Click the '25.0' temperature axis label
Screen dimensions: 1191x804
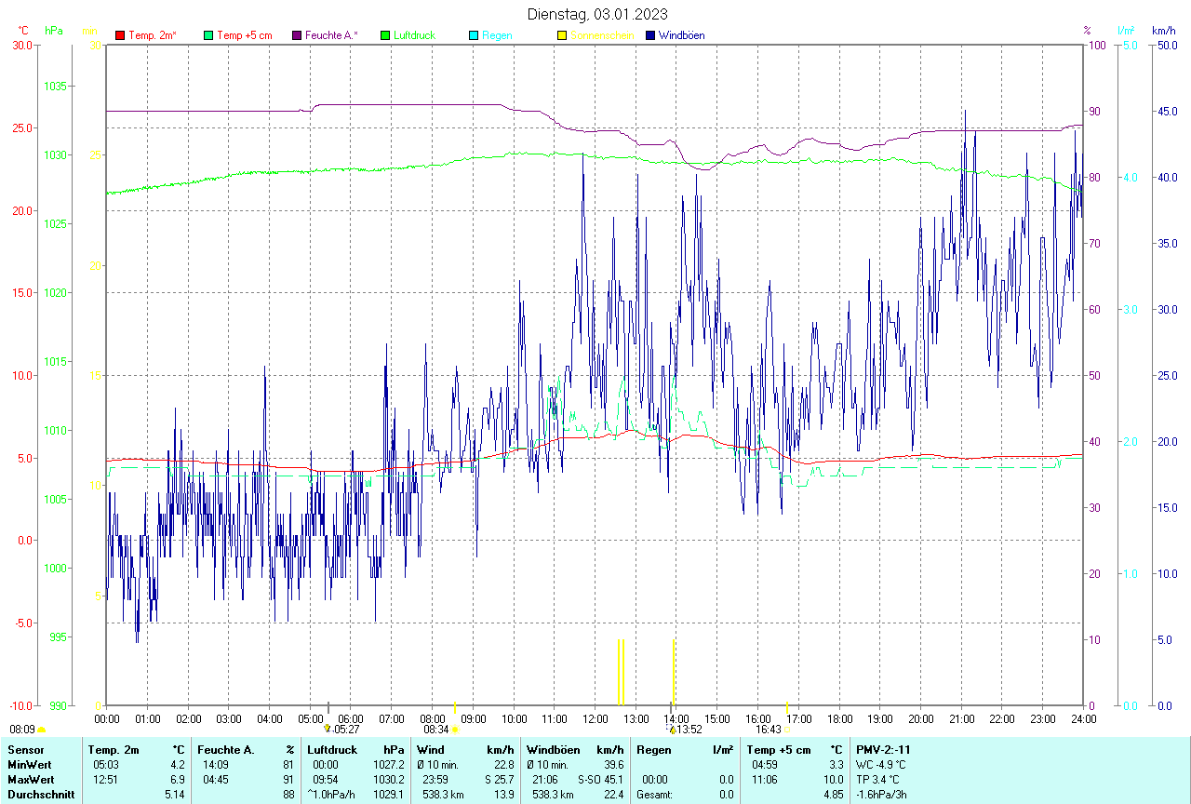click(x=22, y=128)
